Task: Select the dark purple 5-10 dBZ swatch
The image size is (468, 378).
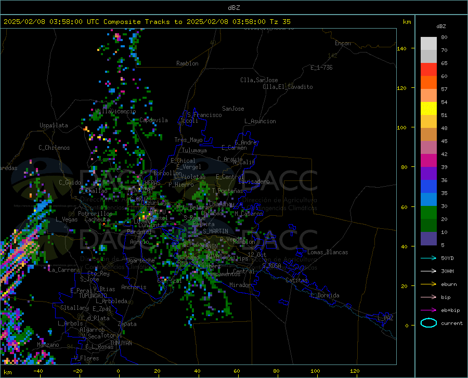Action: click(x=428, y=239)
